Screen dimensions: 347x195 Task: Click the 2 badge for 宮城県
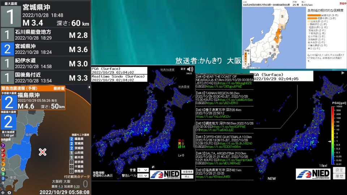[x=72, y=143]
